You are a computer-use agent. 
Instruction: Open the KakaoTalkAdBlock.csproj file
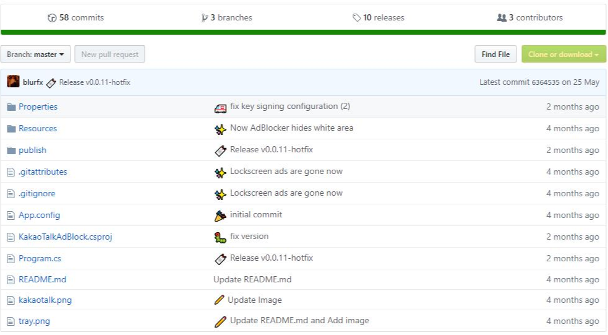[x=65, y=237]
